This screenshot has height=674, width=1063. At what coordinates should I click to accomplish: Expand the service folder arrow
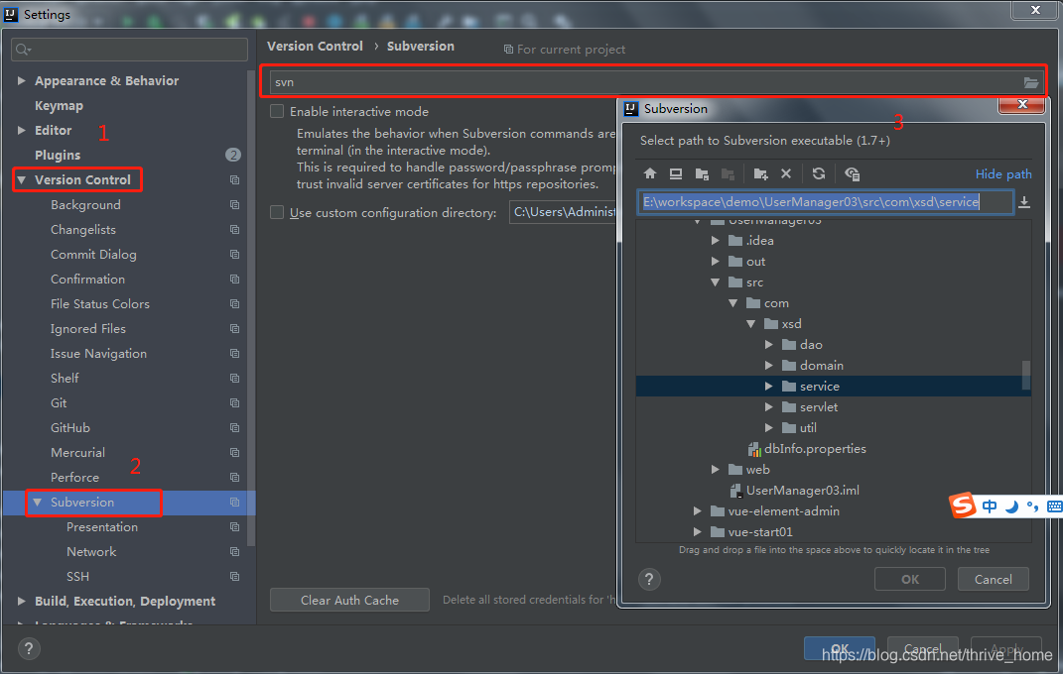point(769,387)
